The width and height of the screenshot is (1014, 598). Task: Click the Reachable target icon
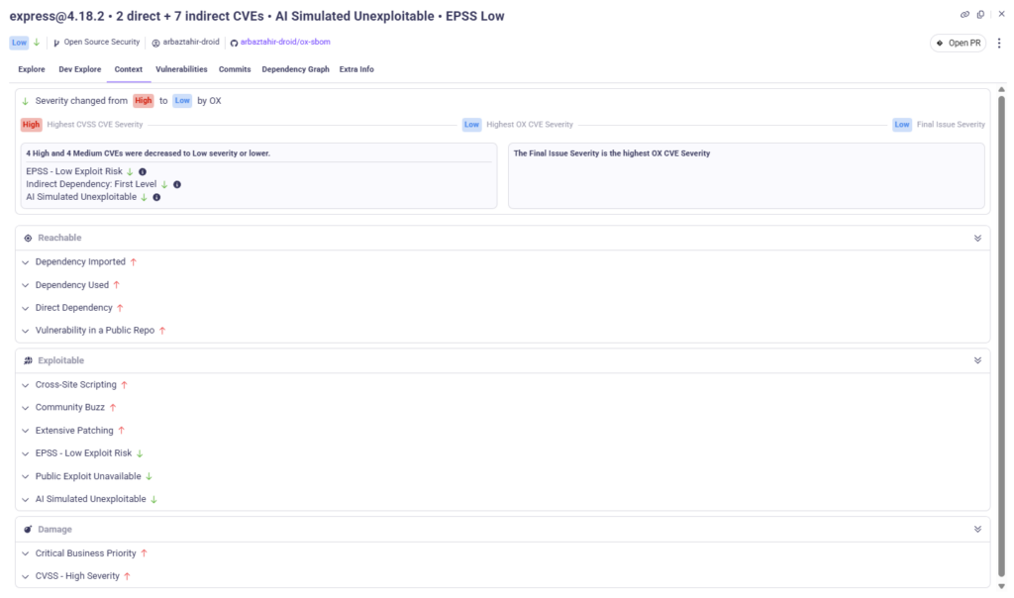click(28, 238)
